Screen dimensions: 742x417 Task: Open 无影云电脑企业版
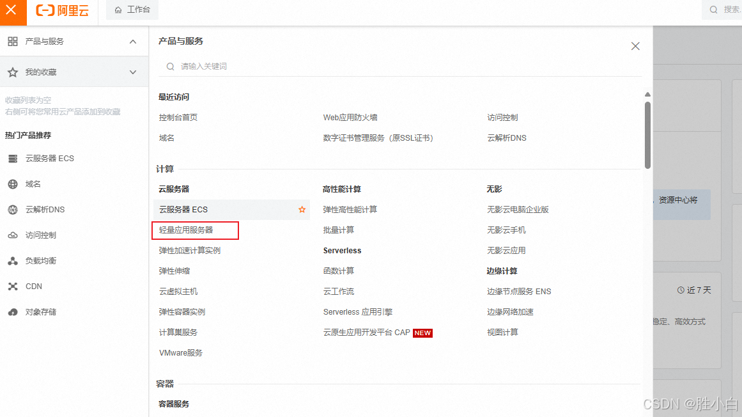(x=518, y=209)
